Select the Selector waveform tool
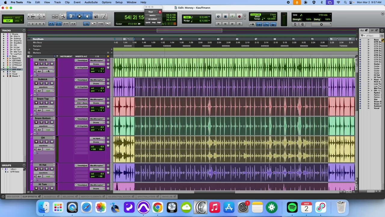Image resolution: width=385 pixels, height=217 pixels. coord(79,17)
